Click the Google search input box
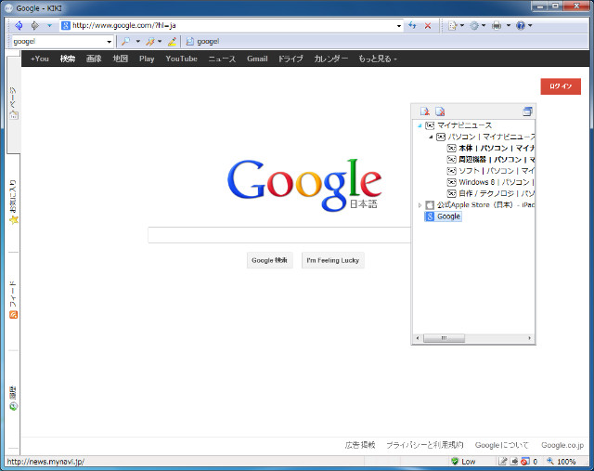The image size is (594, 471). (x=279, y=235)
